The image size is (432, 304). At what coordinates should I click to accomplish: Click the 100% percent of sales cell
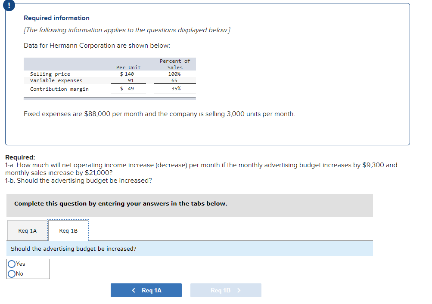pos(174,74)
